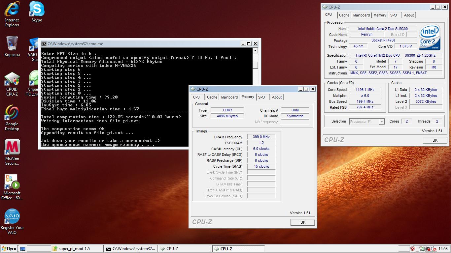The image size is (451, 253).
Task: Click the cmd window scrollbar thumb
Action: coord(255,65)
